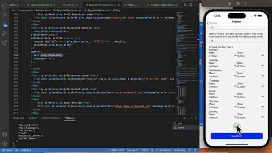Click the main* git branch indicator
Viewport: 272px width, 153px height.
click(8, 150)
